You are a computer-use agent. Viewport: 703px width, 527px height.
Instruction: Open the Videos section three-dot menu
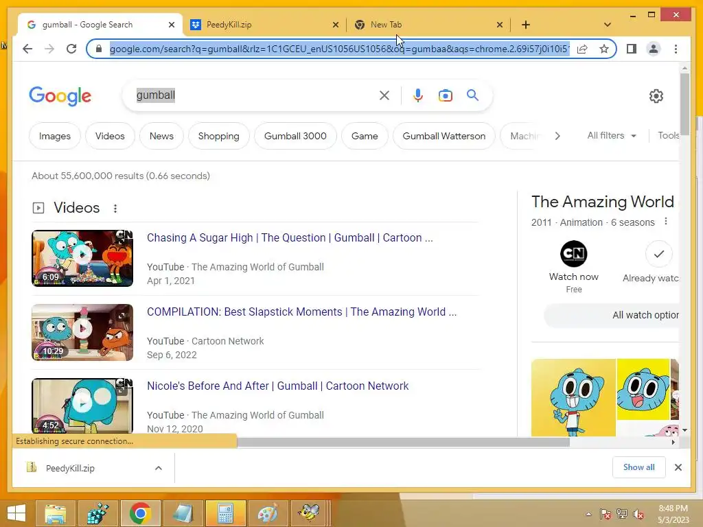[x=115, y=209]
